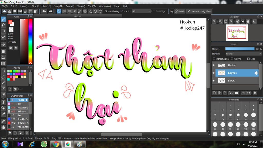Click the duplicate layer icon
This screenshot has width=263, height=148.
[243, 93]
